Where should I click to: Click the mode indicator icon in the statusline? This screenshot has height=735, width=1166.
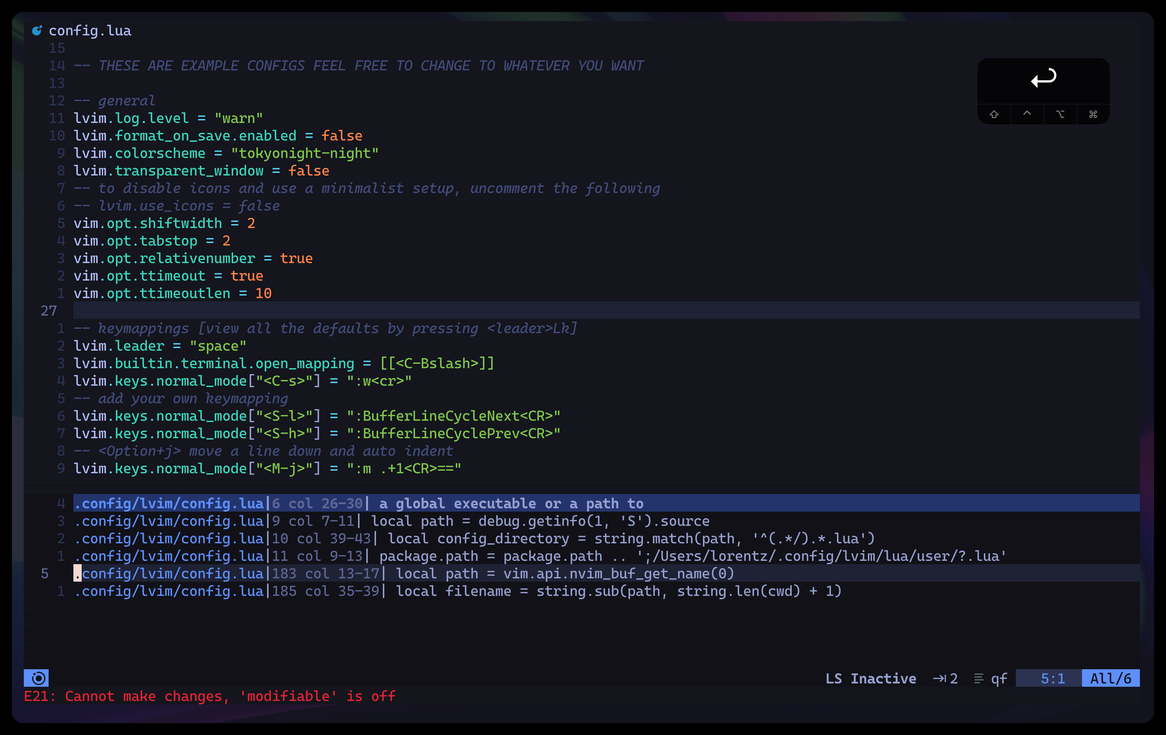pos(38,678)
